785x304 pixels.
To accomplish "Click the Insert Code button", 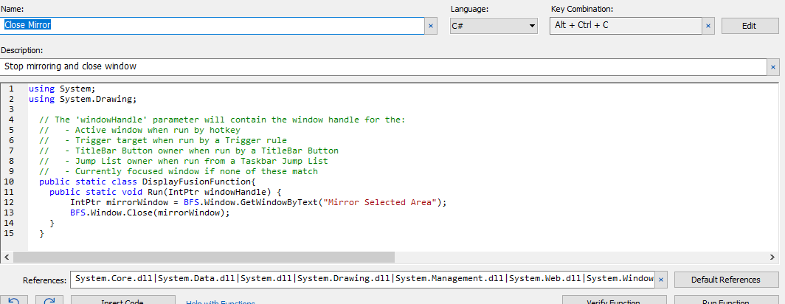I will 123,300.
